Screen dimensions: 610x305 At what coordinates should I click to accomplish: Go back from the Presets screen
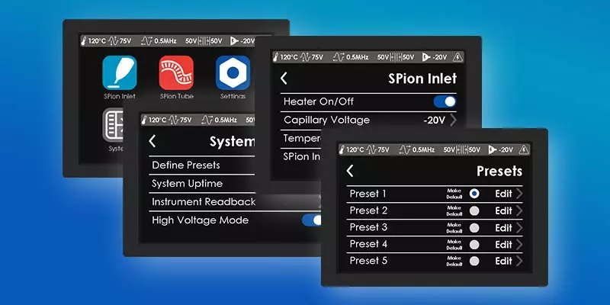350,172
